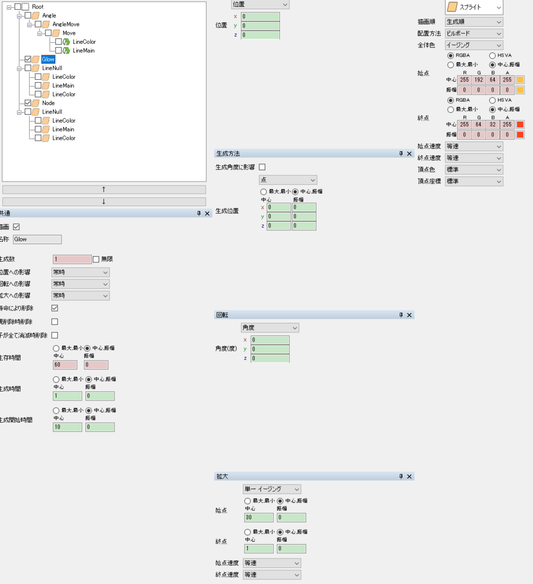Click the Root node's dashed icon
This screenshot has width=533, height=584.
coord(25,7)
